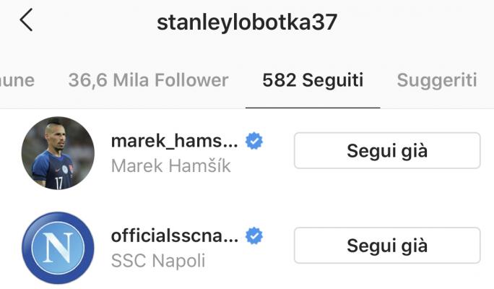The image size is (494, 289).
Task: Switch to the 36,6 Mila Follower tab
Action: (x=148, y=80)
